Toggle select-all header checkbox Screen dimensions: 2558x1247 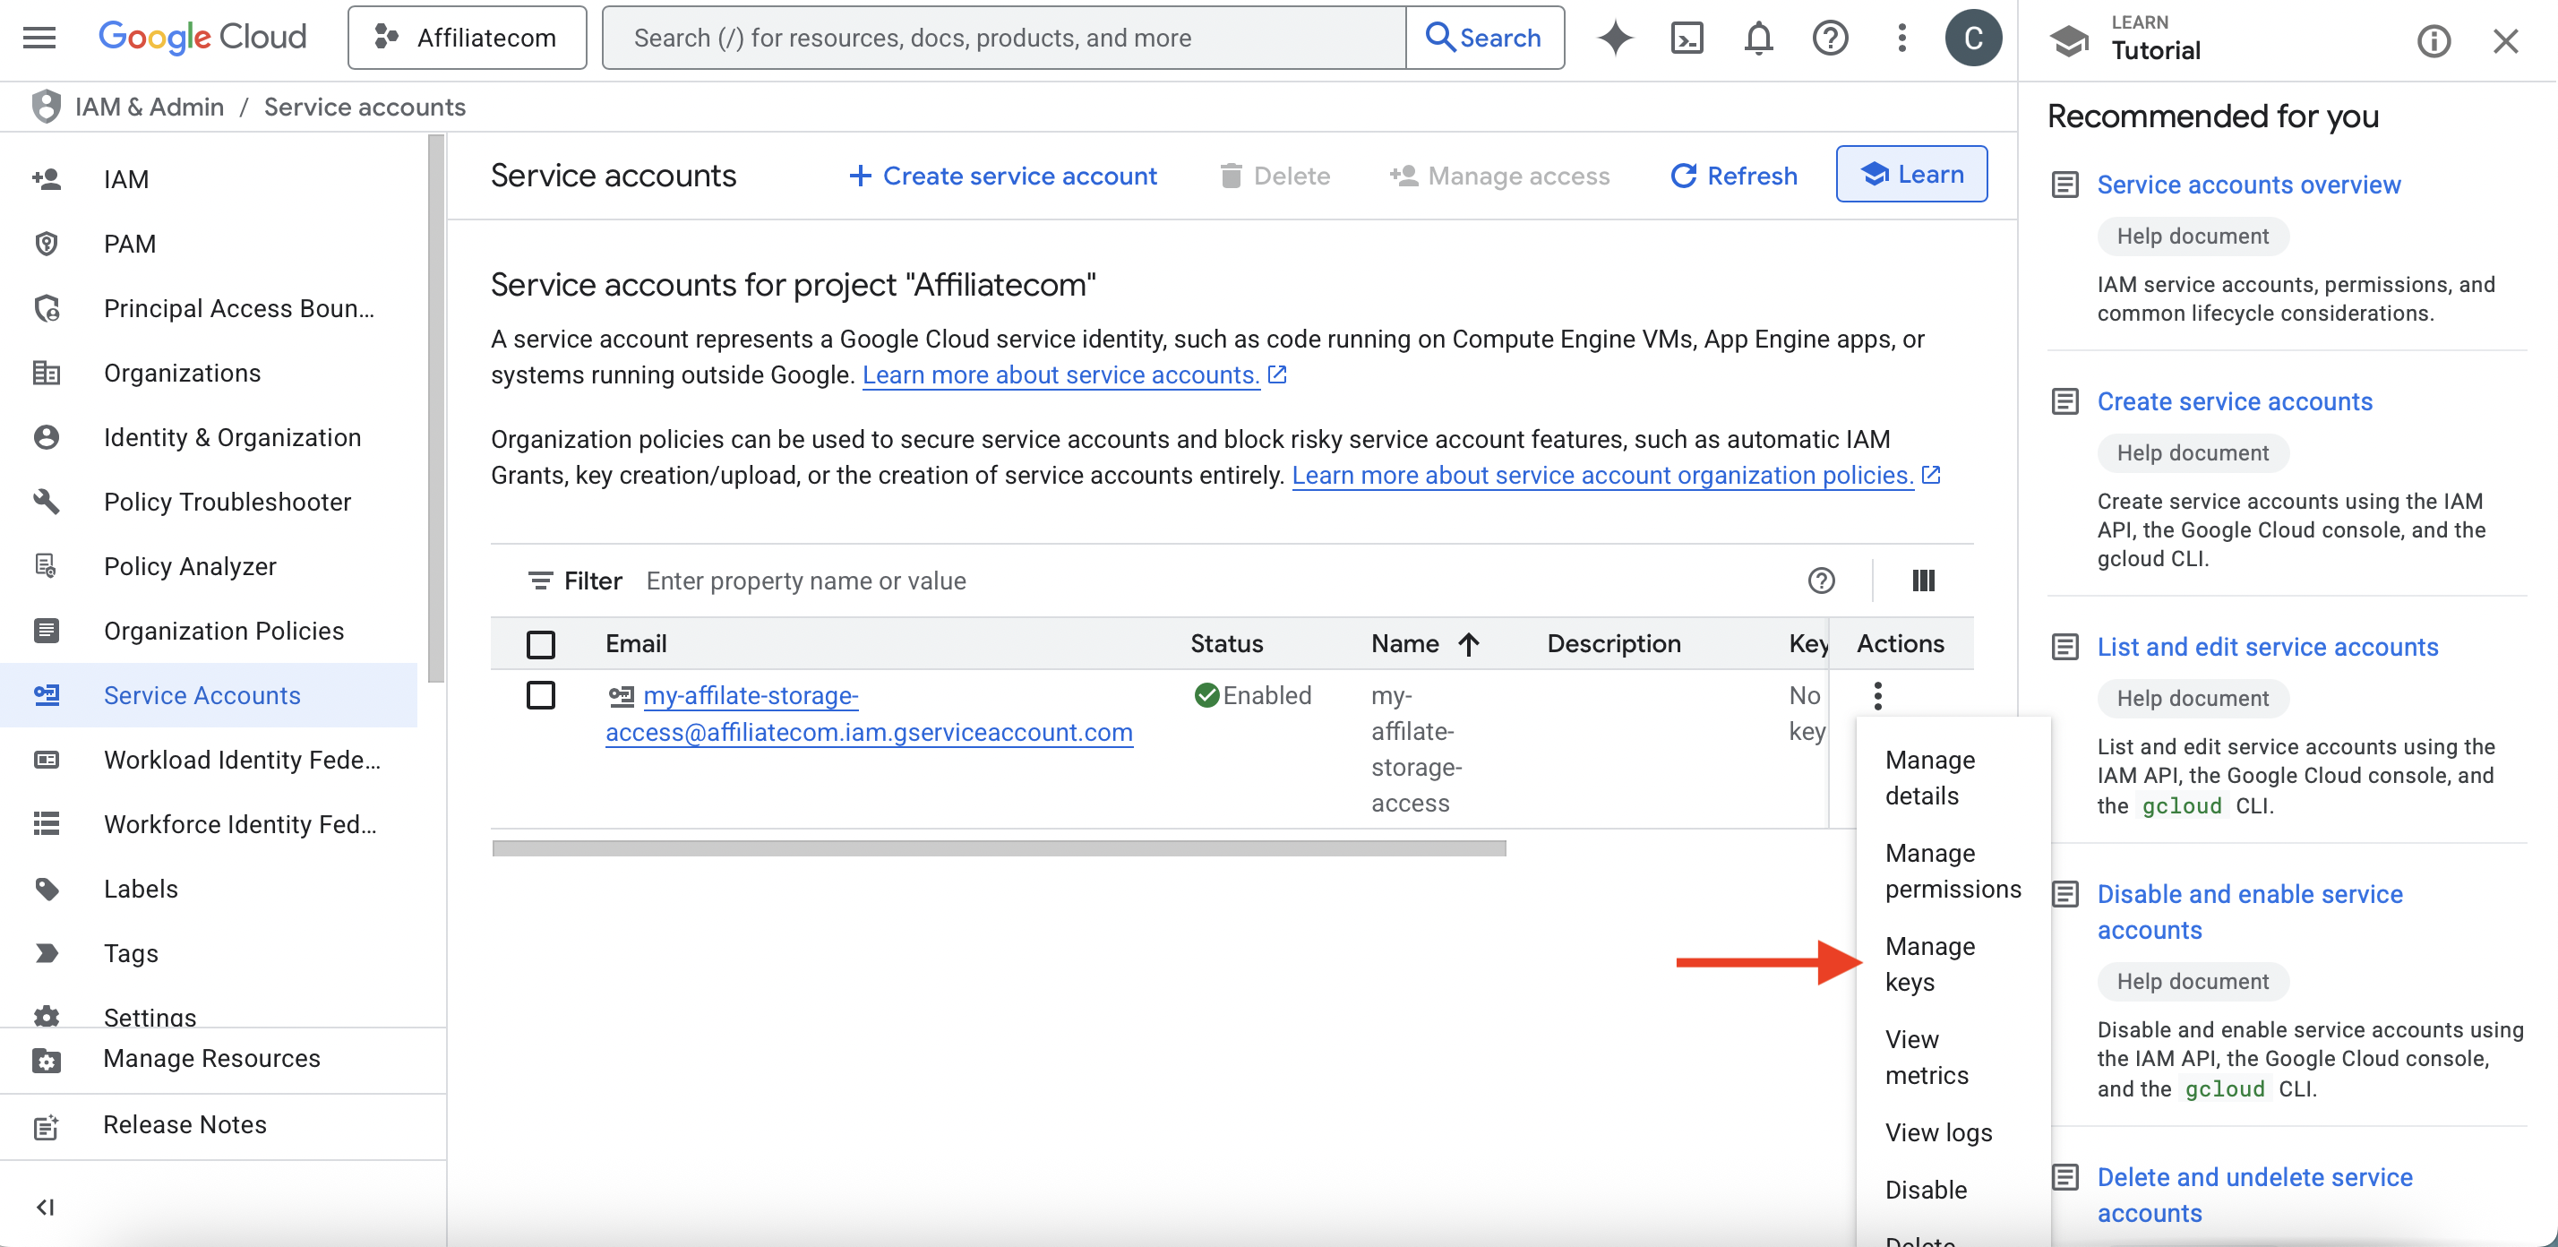coord(540,644)
